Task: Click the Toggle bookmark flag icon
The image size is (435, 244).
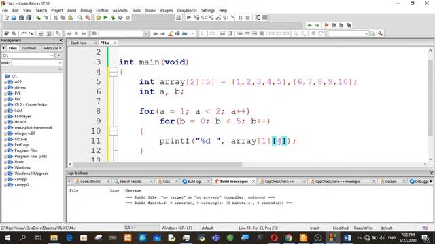Action: [326, 26]
